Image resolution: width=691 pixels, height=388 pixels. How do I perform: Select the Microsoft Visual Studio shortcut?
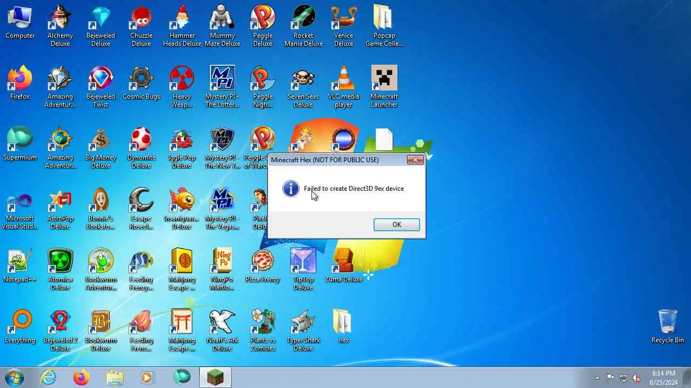click(x=20, y=209)
